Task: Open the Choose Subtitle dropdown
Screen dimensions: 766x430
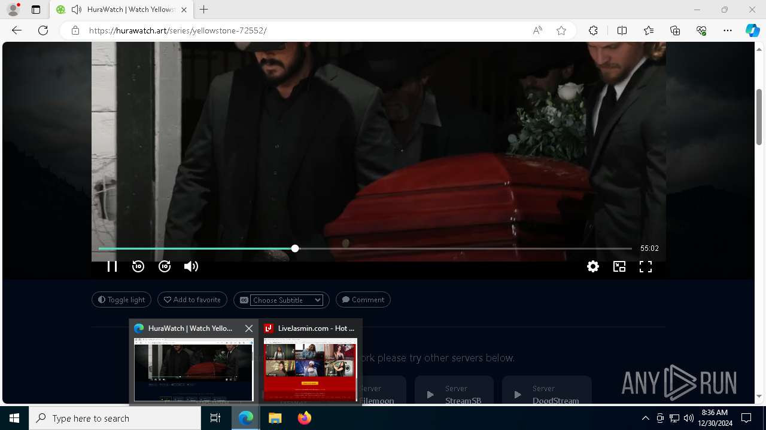Action: click(287, 300)
